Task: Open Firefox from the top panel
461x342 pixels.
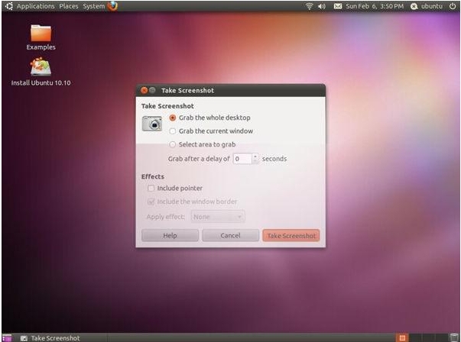Action: (112, 6)
